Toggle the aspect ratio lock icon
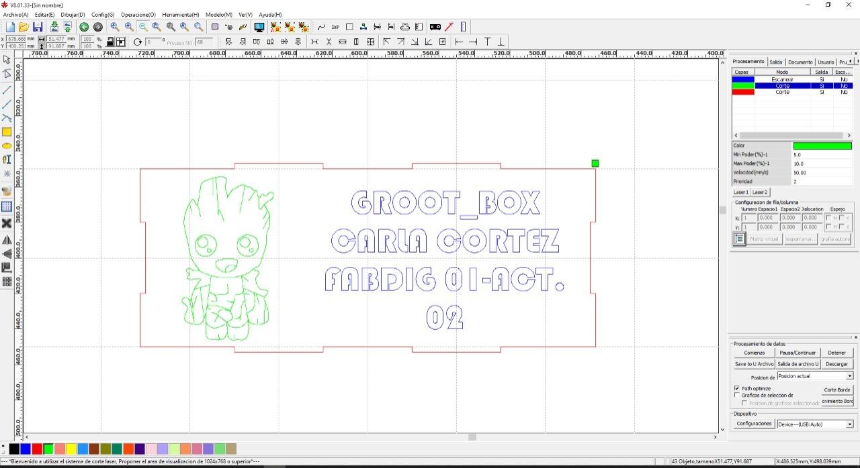The height and width of the screenshot is (468, 860). coord(110,42)
